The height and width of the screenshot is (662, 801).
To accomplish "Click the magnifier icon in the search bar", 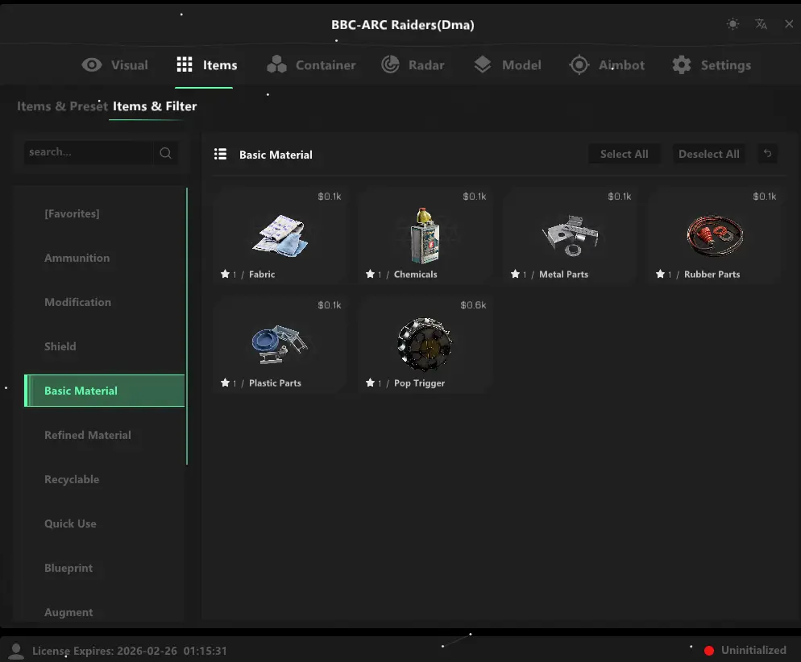I will pyautogui.click(x=165, y=152).
